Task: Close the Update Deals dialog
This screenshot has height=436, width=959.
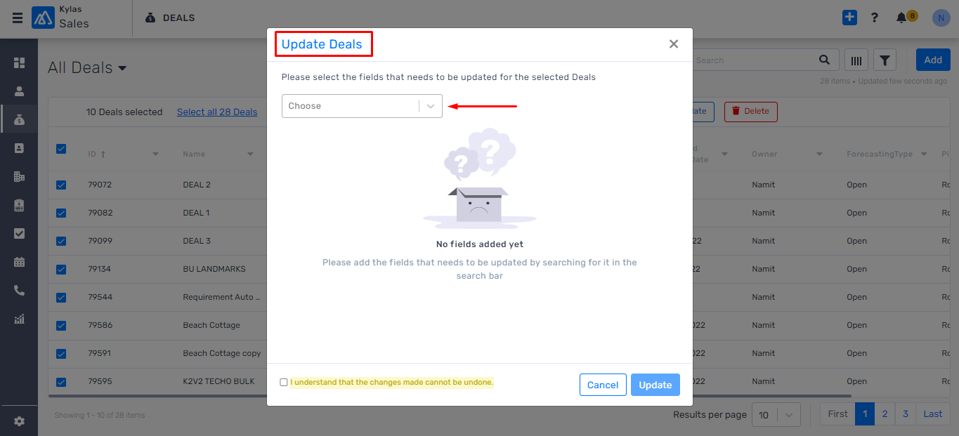Action: point(674,44)
